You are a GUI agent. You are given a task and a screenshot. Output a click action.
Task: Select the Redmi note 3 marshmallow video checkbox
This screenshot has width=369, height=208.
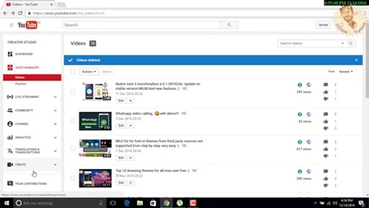coord(73,91)
